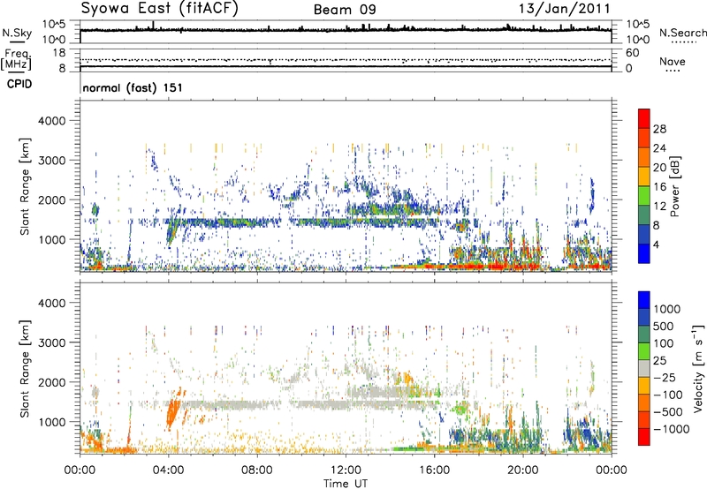The width and height of the screenshot is (707, 489).
Task: Click the '04:00' time tick label
Action: [x=169, y=470]
